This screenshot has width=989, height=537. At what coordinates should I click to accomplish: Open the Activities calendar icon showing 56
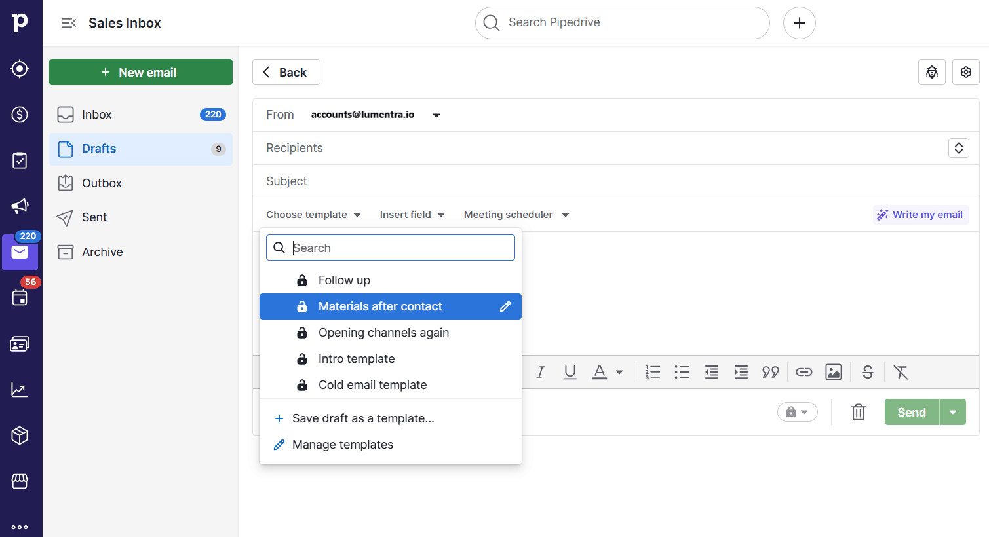click(x=19, y=297)
